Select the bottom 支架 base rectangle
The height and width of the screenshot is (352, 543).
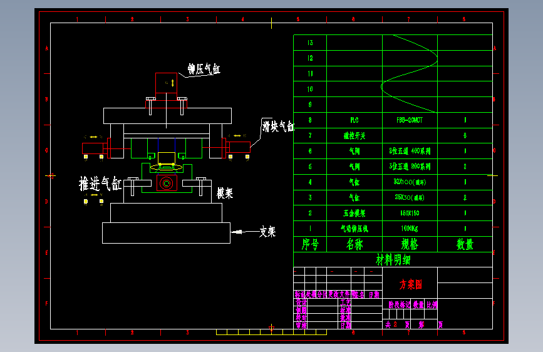pos(166,233)
